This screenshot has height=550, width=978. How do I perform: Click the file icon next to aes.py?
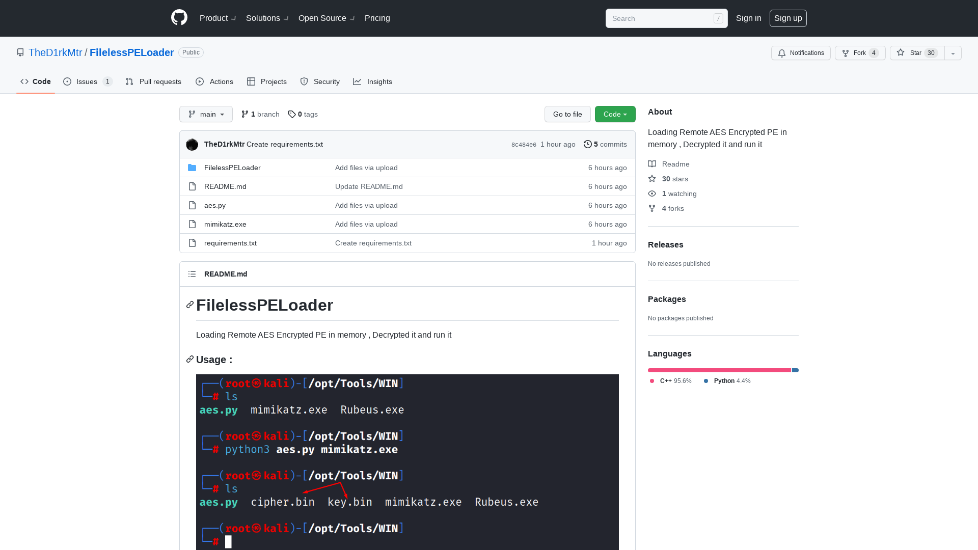click(x=192, y=205)
